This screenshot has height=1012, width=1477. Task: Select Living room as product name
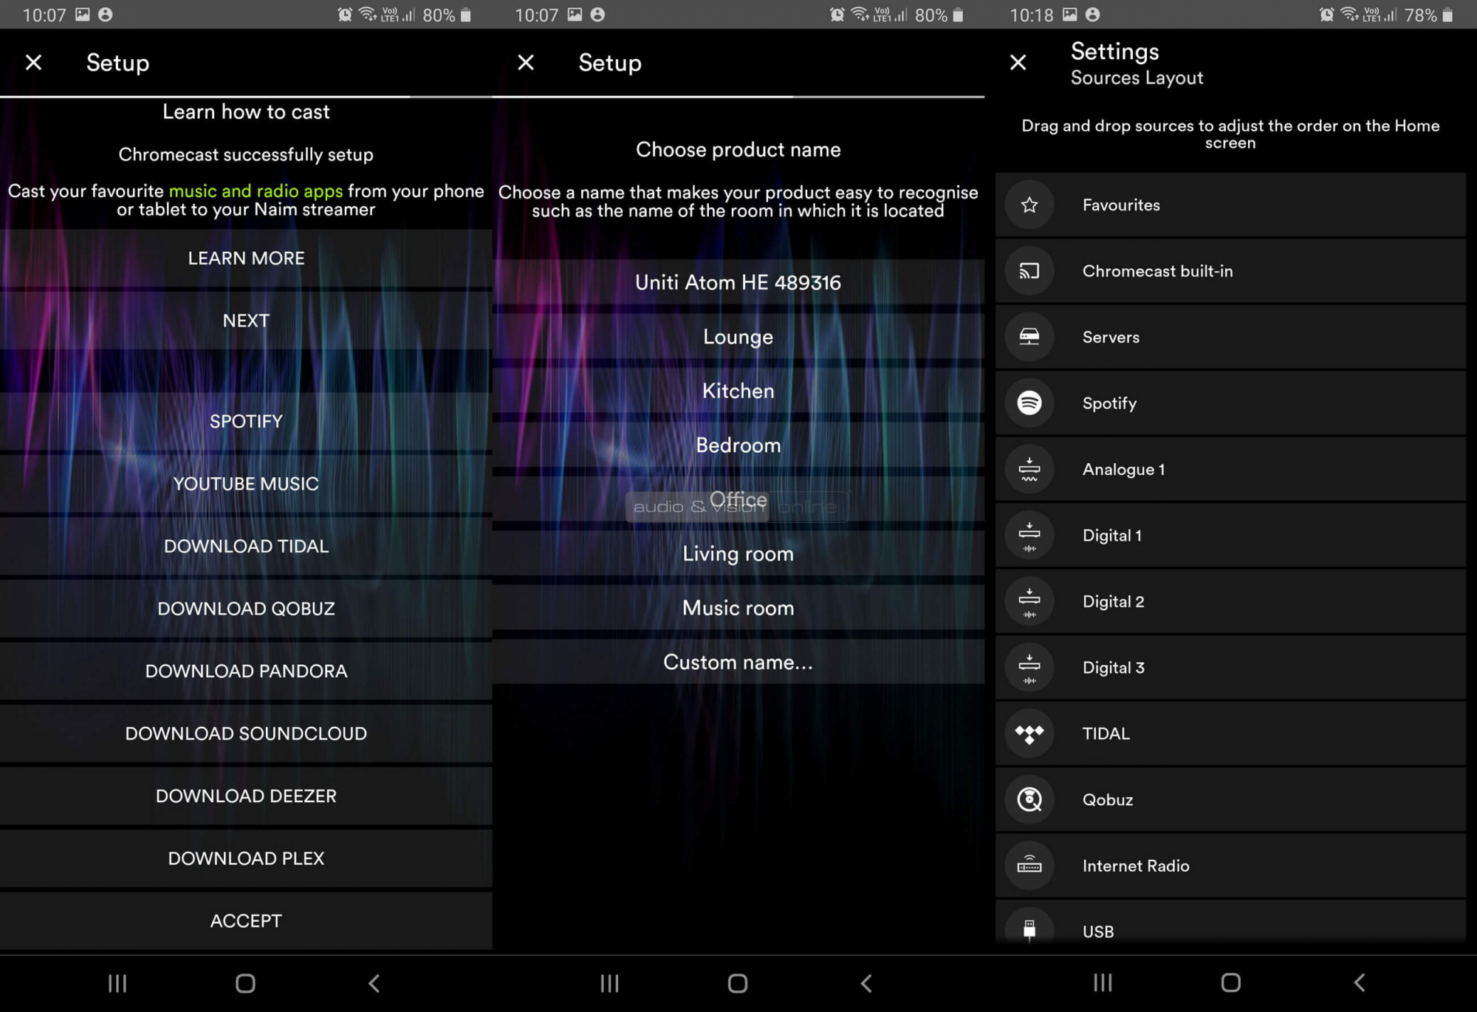point(738,554)
